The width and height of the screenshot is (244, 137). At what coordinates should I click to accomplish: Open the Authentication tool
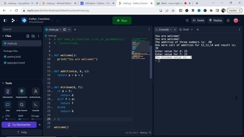pos(35,93)
